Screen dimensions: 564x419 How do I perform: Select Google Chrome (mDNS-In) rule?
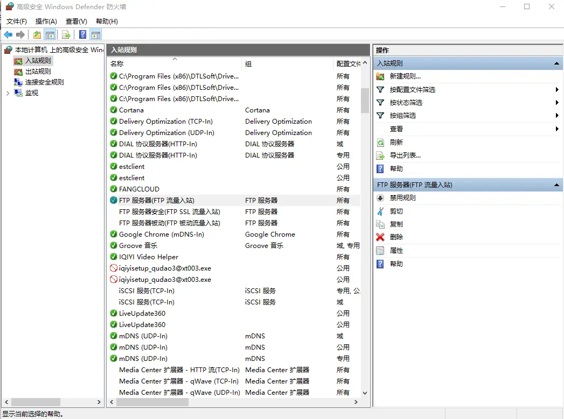[234, 235]
